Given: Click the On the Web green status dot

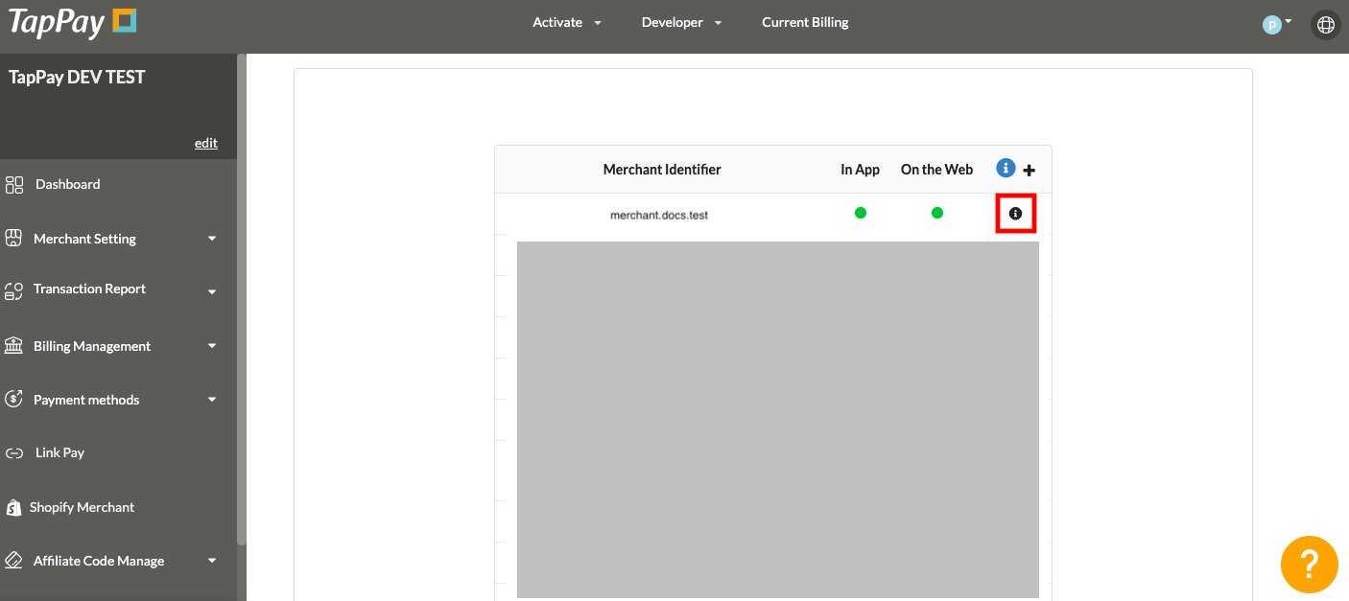Looking at the screenshot, I should tap(937, 213).
